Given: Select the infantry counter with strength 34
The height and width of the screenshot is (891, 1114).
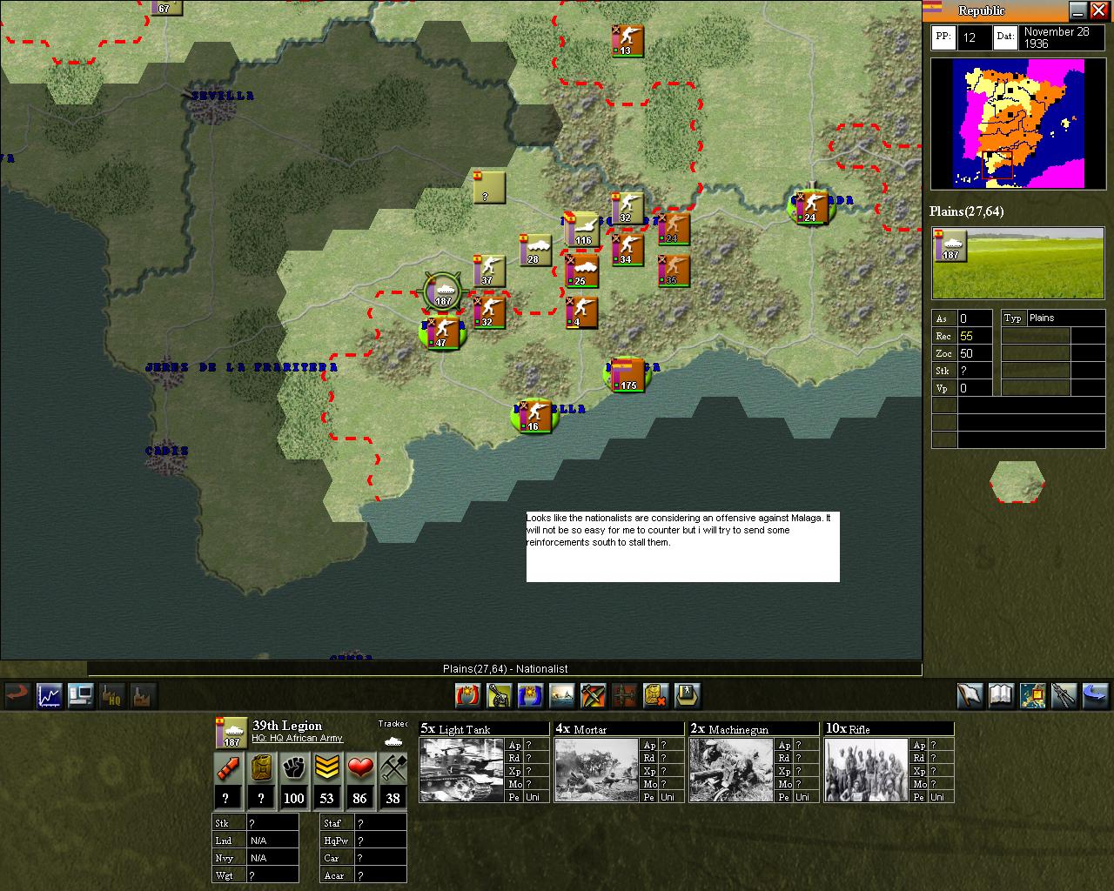Looking at the screenshot, I should pos(627,249).
